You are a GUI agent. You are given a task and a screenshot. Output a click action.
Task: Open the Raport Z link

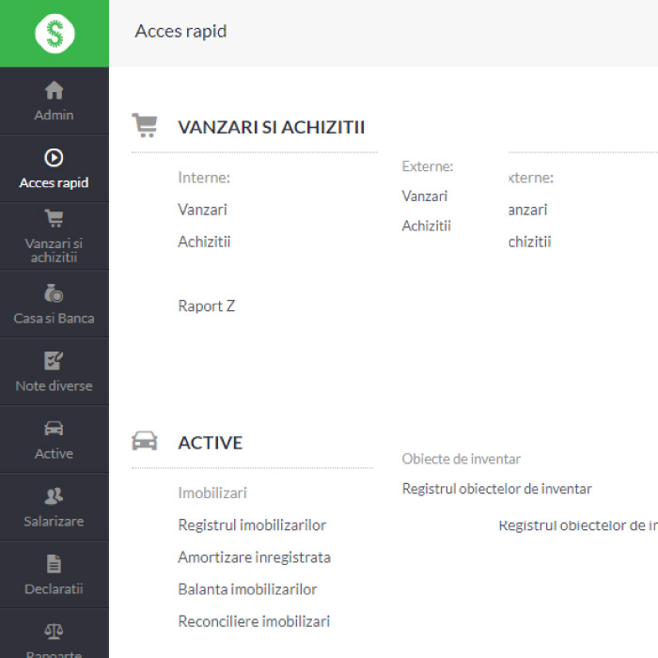pyautogui.click(x=206, y=305)
